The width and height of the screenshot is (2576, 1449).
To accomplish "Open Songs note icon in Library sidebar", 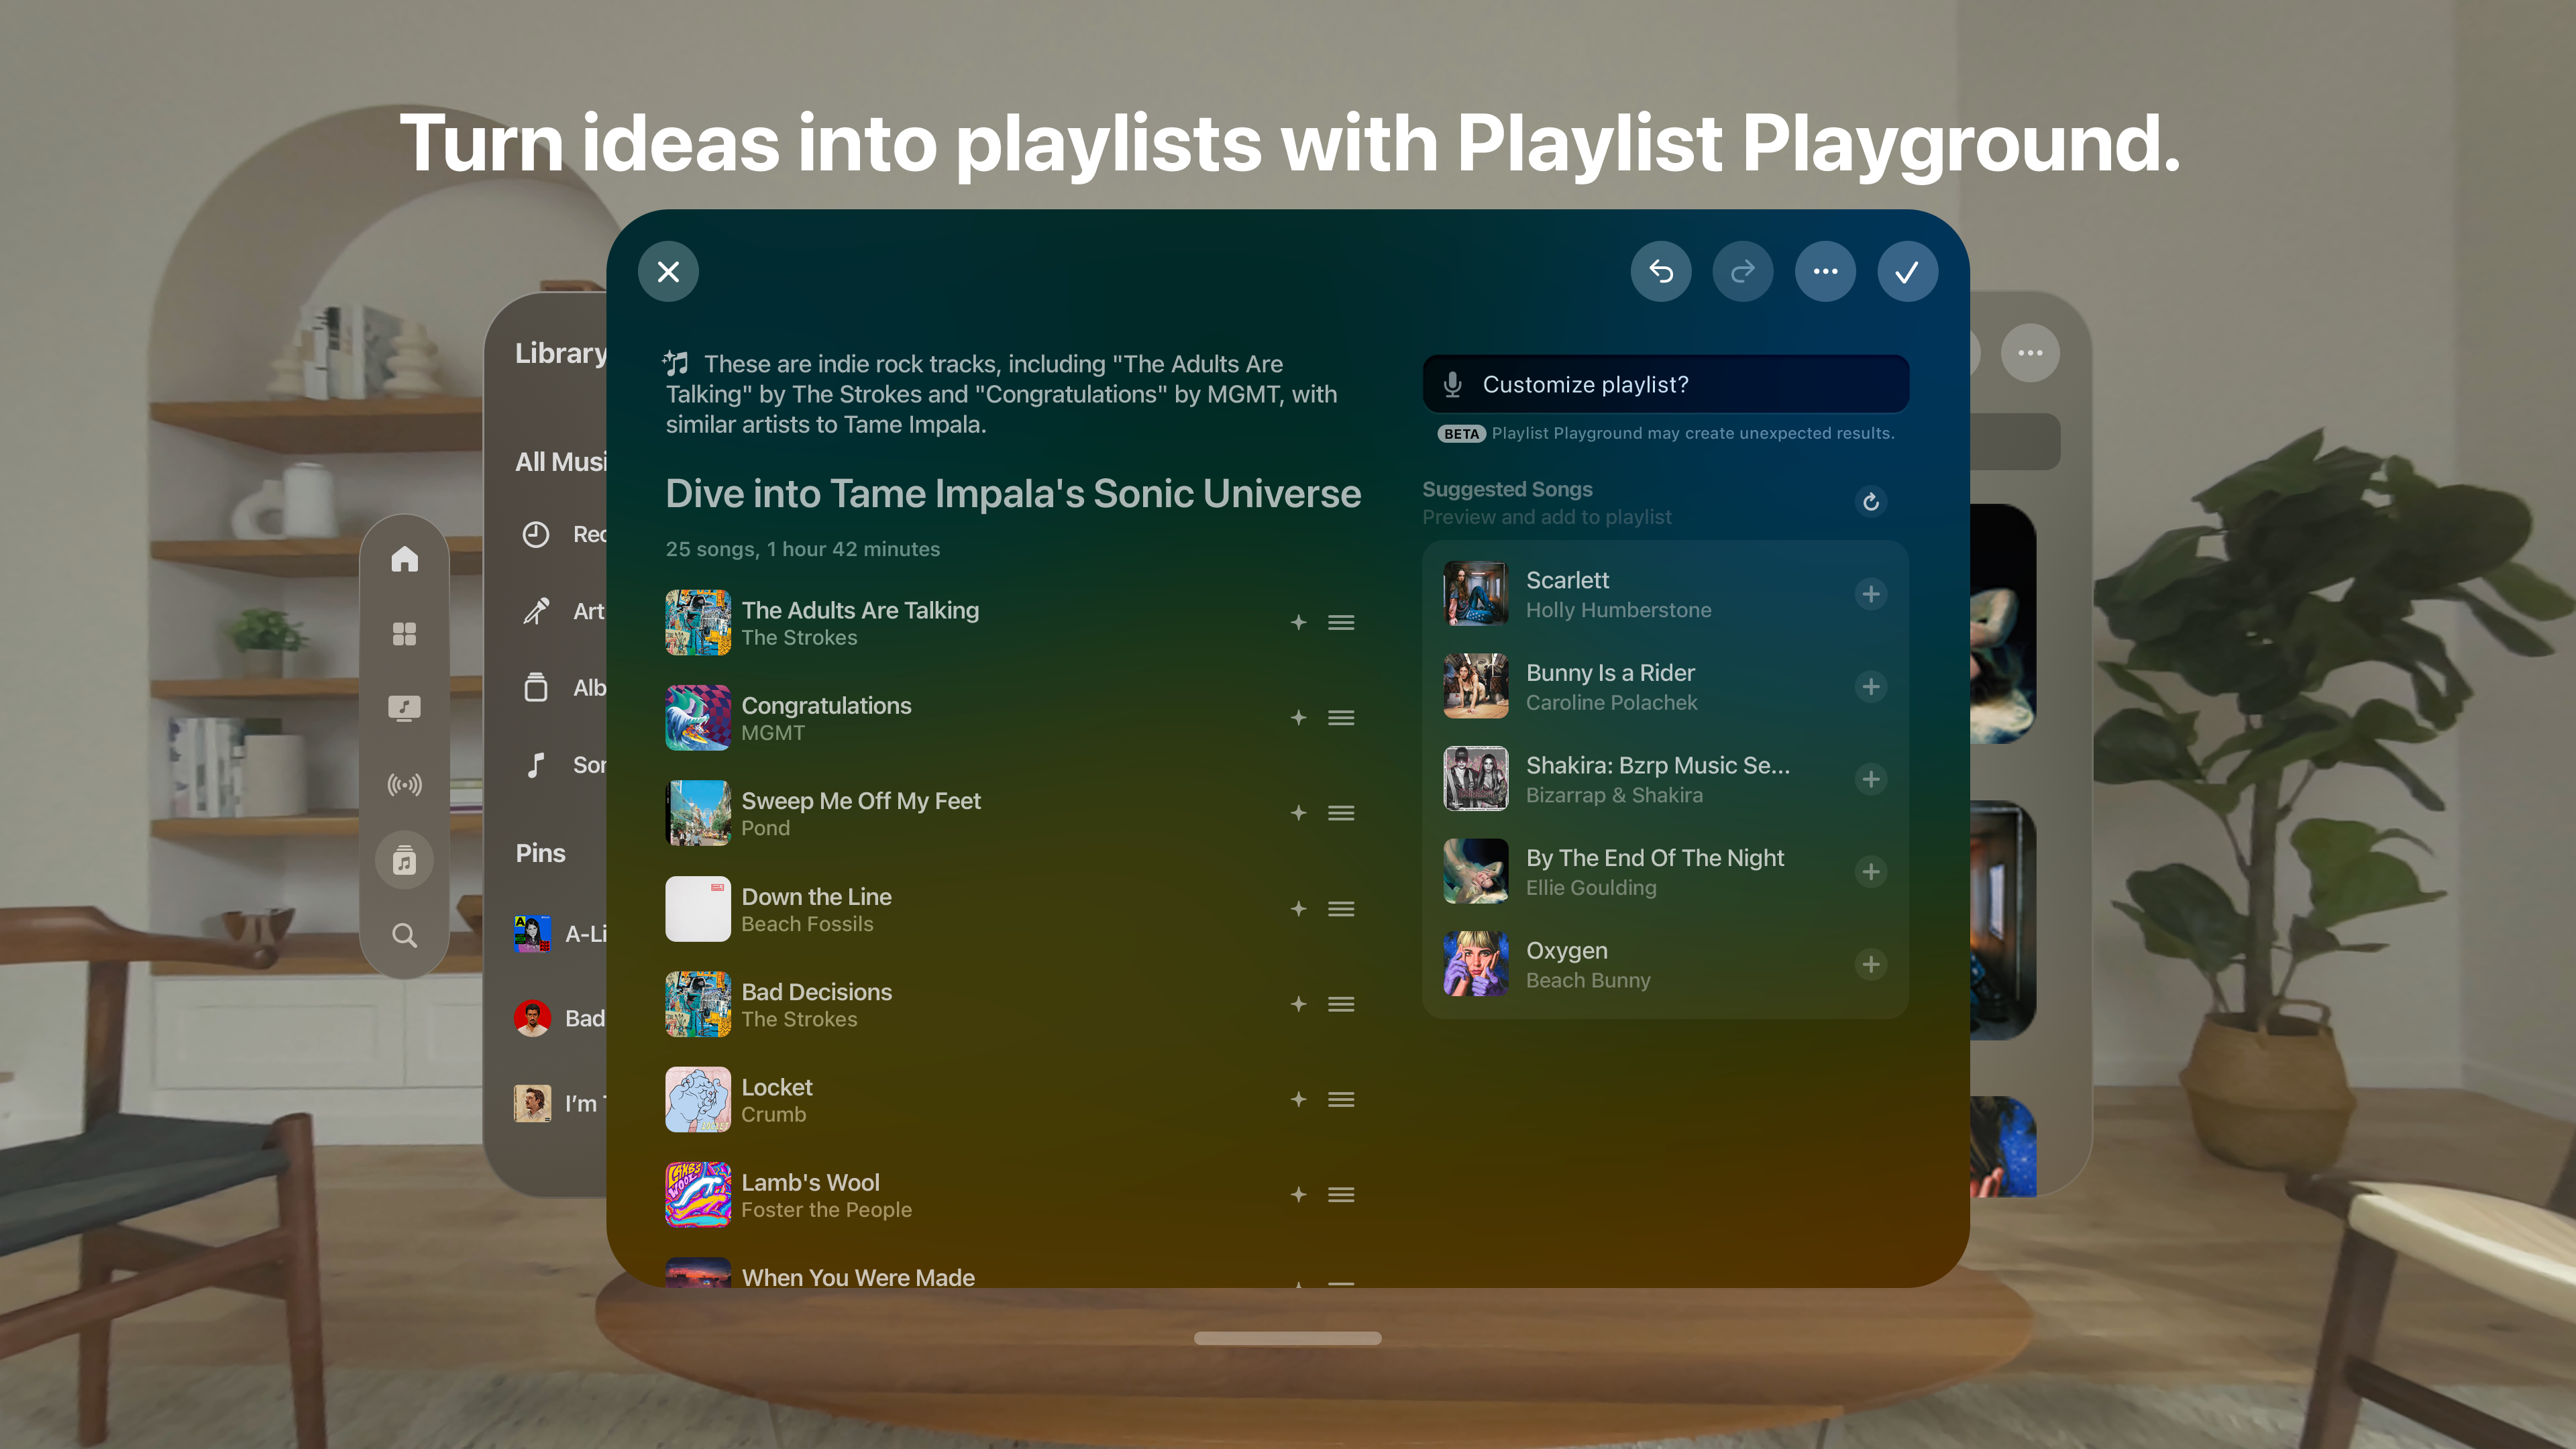I will pos(536,765).
